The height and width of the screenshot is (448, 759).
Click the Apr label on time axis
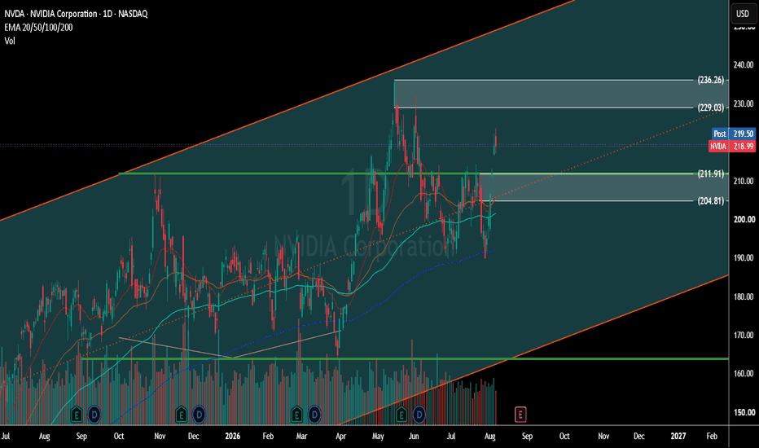click(340, 436)
